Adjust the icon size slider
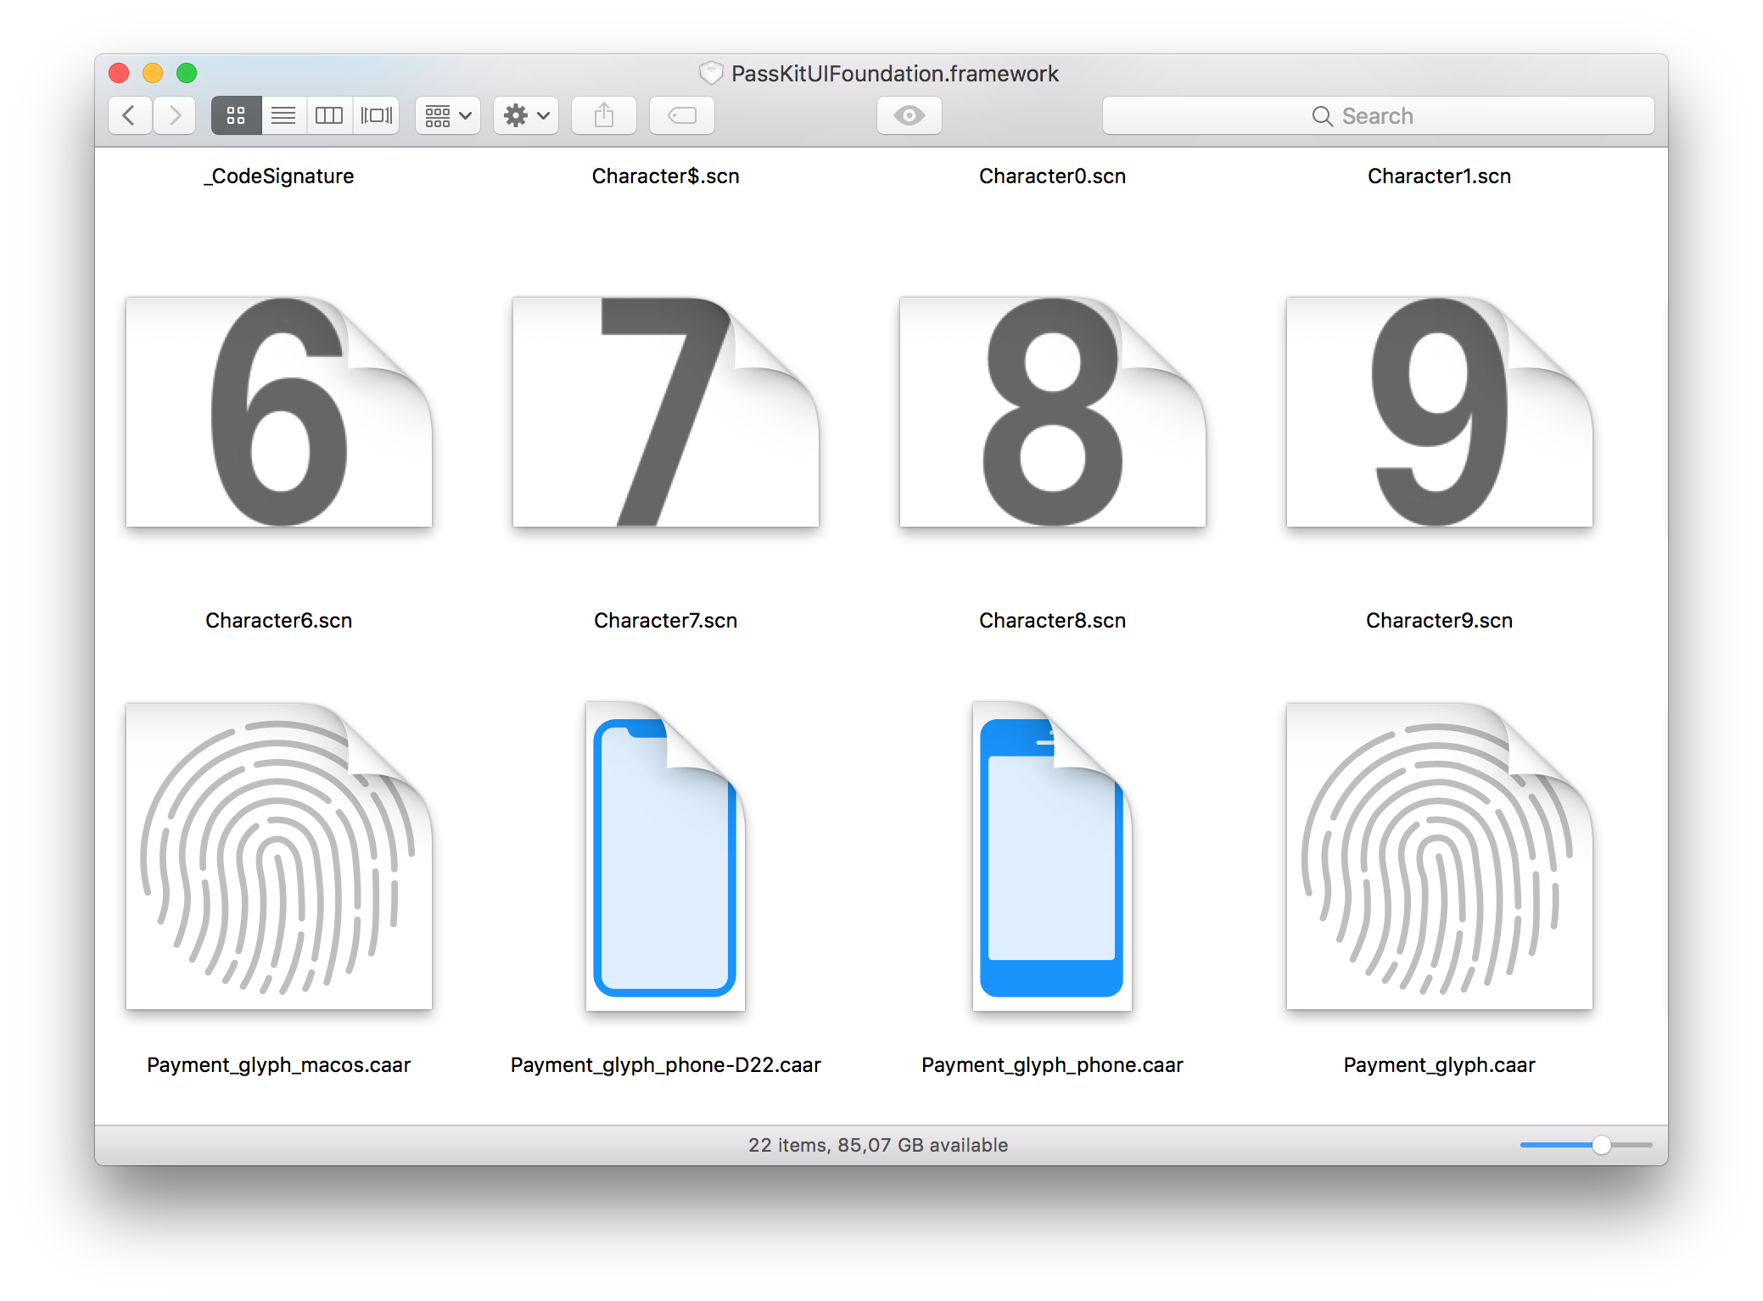 pos(1601,1145)
